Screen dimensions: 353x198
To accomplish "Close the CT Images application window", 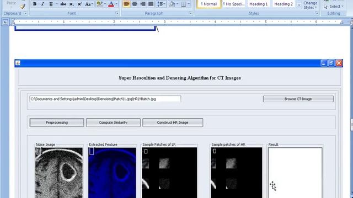I will pos(339,63).
